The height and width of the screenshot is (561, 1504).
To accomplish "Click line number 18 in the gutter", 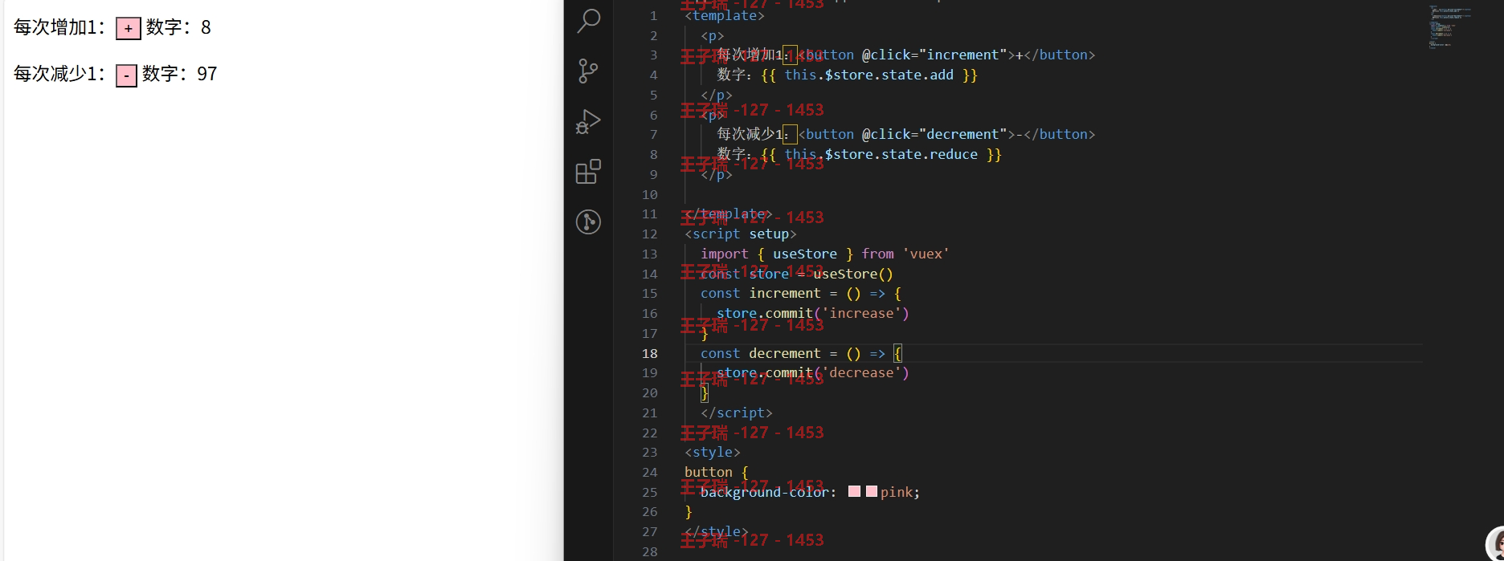I will click(x=650, y=353).
